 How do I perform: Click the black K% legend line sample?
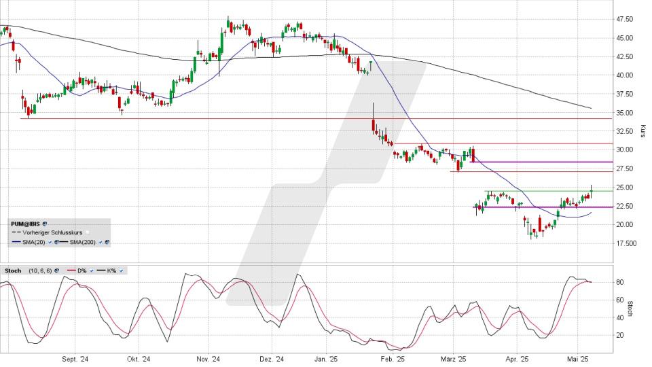point(101,270)
